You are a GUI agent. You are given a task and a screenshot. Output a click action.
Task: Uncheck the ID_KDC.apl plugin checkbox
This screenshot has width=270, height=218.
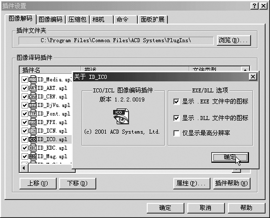pos(25,148)
